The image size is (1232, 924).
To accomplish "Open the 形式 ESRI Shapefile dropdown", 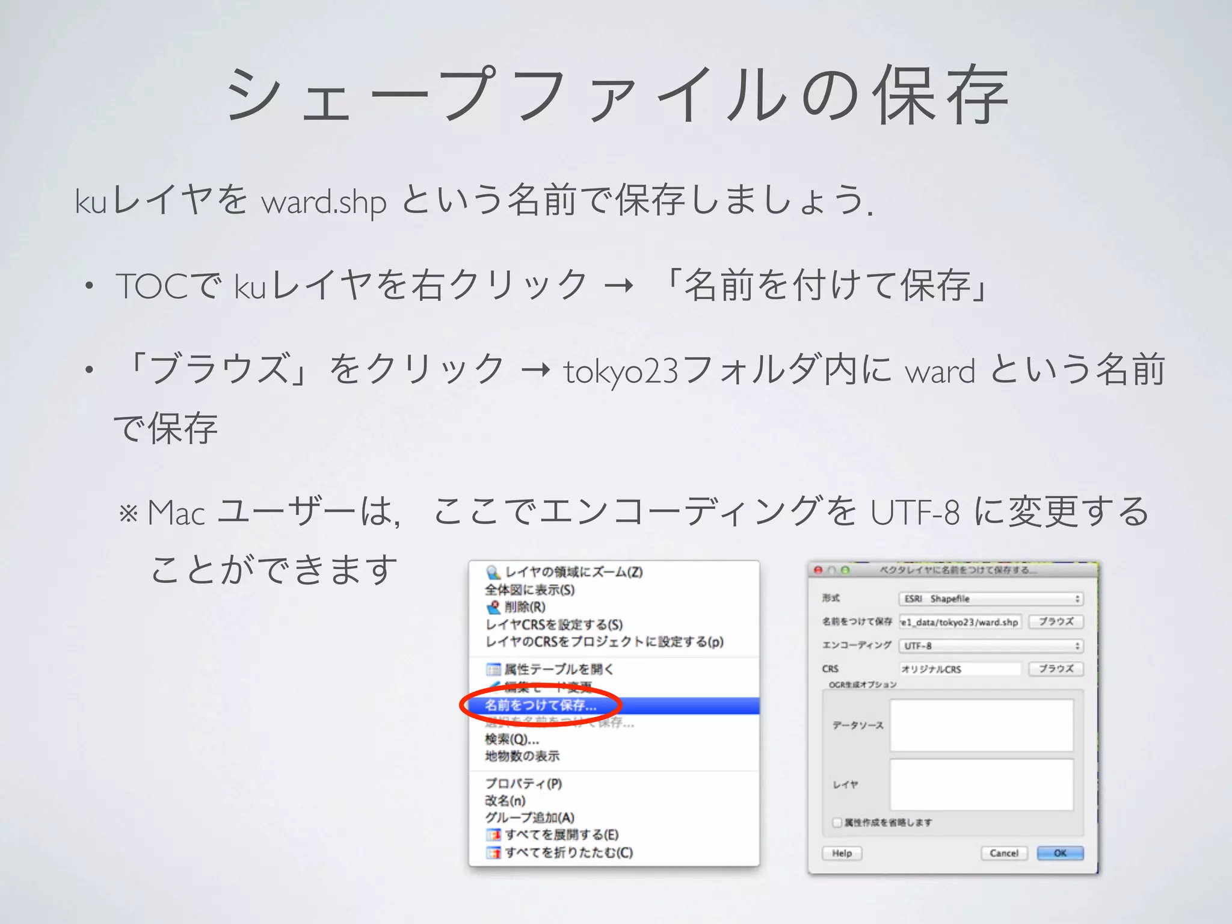I will pyautogui.click(x=991, y=599).
